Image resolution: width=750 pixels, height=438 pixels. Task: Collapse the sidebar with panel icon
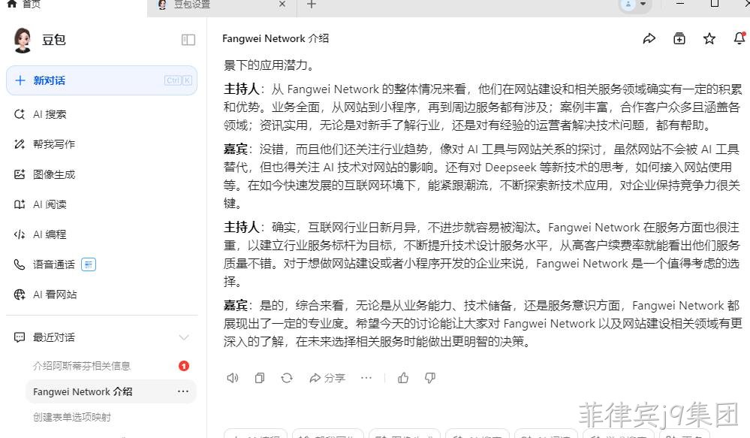[188, 40]
